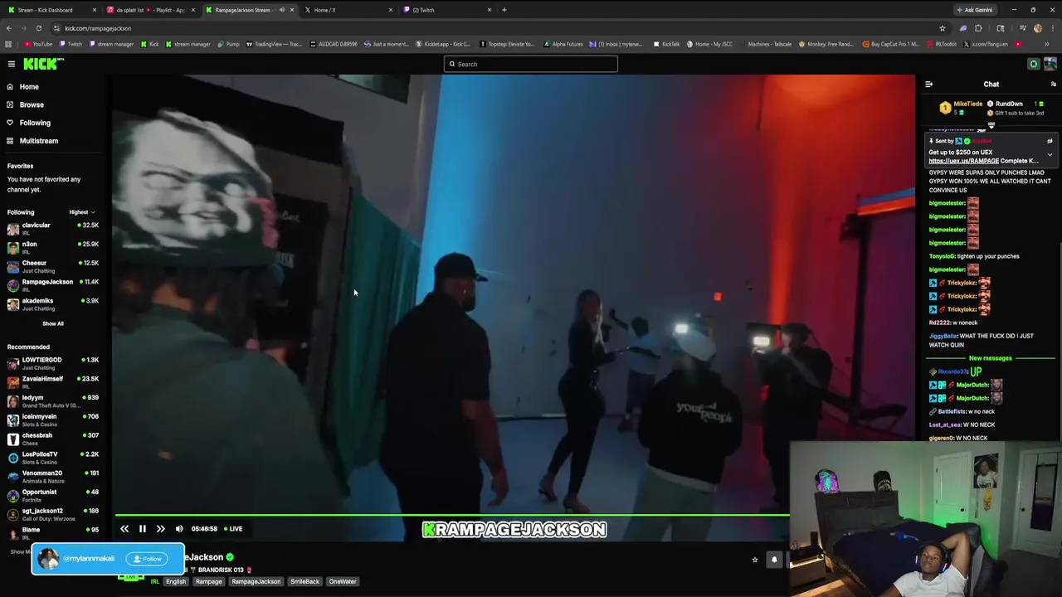Mute the stream volume
The height and width of the screenshot is (597, 1062).
(179, 529)
